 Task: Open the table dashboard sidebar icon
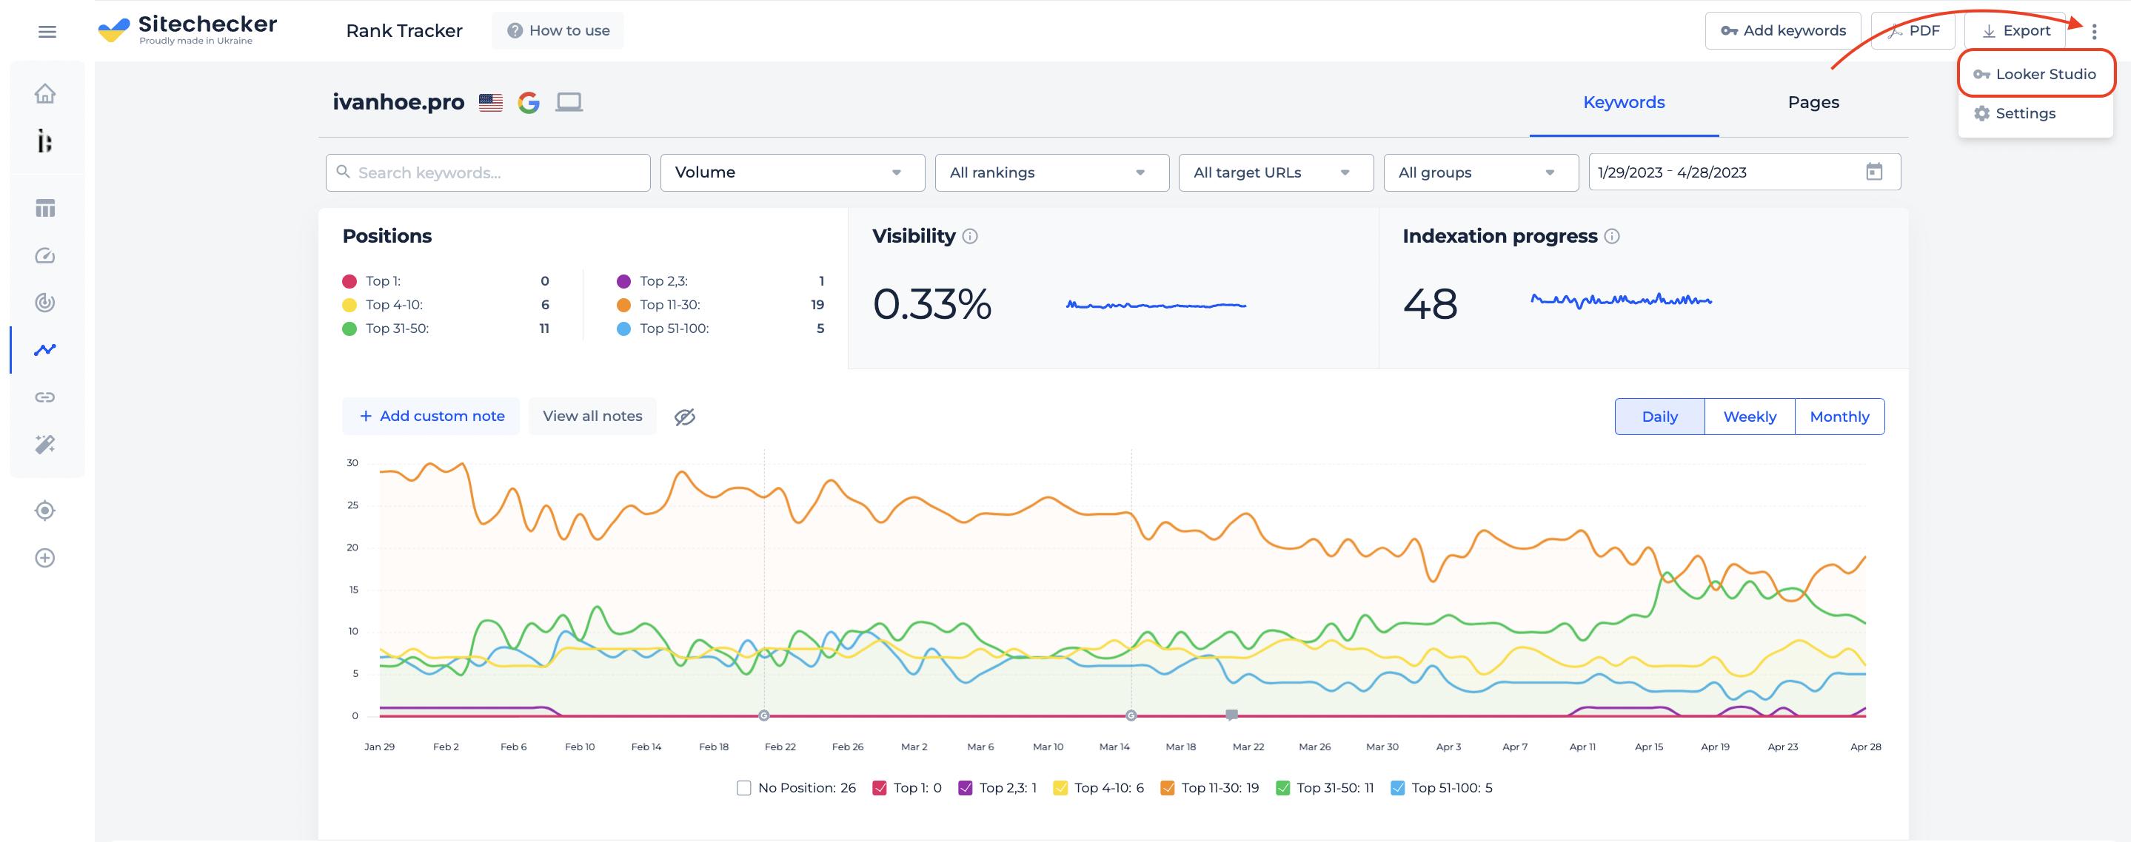45,208
